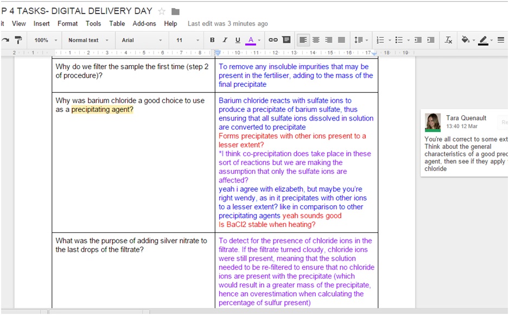The width and height of the screenshot is (509, 315).
Task: Open the Normal text style dropdown
Action: 88,40
